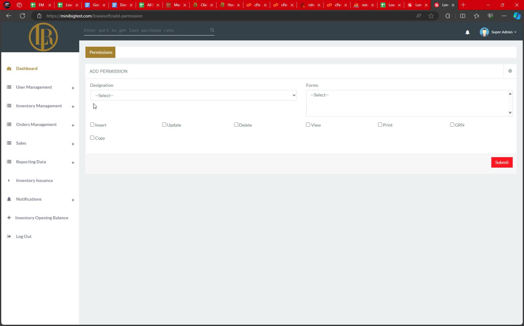Screen dimensions: 524x326
Task: Click the search magnifier icon
Action: pos(212,30)
